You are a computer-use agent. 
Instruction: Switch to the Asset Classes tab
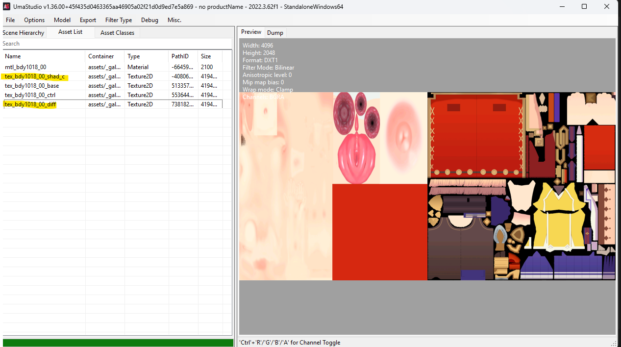(117, 33)
